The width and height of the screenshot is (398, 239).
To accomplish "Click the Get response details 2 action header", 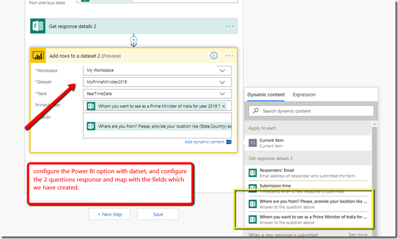I will (133, 26).
